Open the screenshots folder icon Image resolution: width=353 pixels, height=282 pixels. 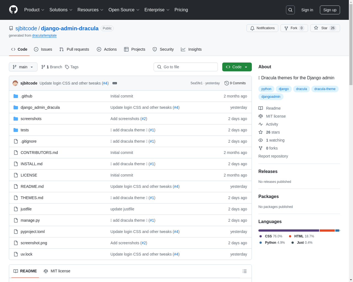click(16, 119)
